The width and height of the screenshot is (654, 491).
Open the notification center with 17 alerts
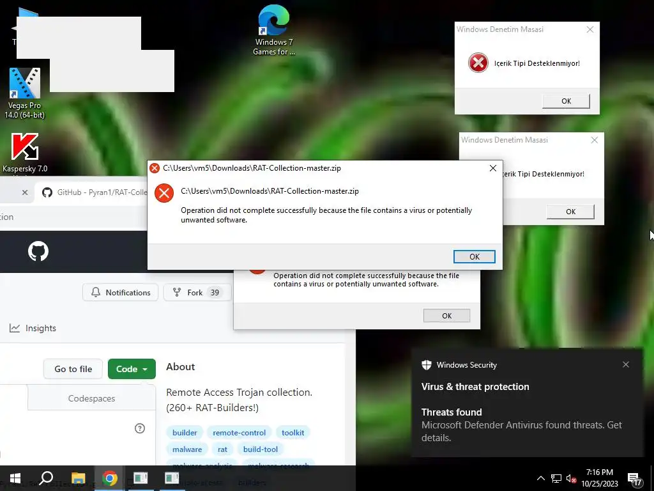634,479
